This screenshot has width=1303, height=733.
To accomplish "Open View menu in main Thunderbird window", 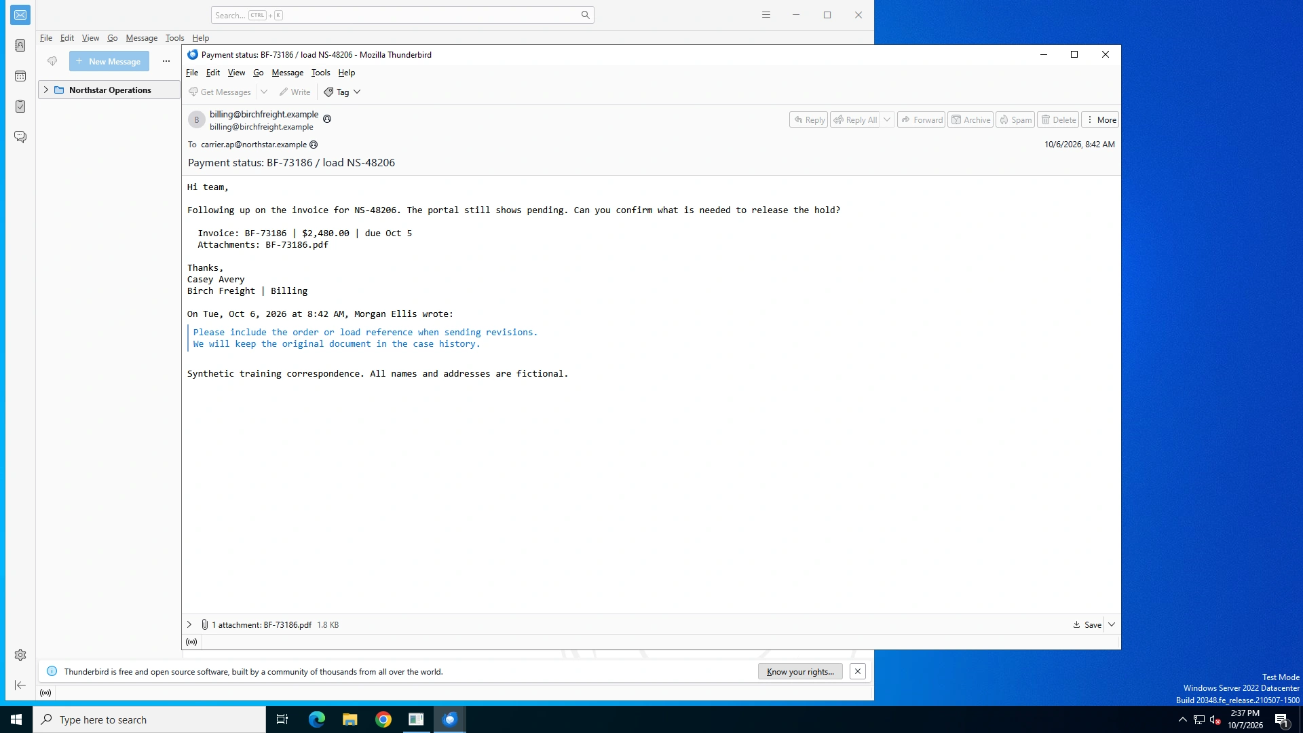I will pyautogui.click(x=90, y=38).
